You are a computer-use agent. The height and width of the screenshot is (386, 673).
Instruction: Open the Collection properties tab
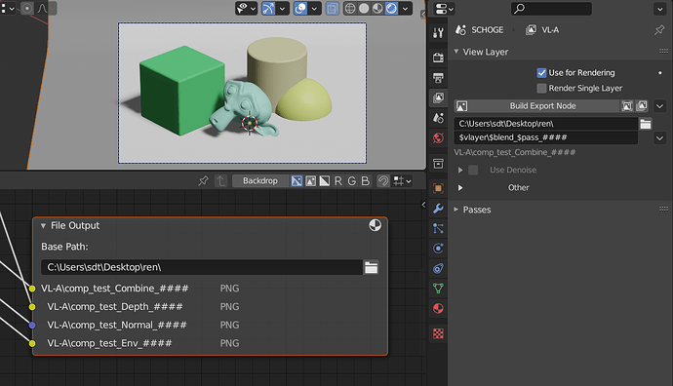(x=438, y=164)
